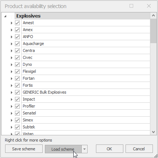Click the Save scheme button
This screenshot has width=158, height=158.
tap(24, 149)
